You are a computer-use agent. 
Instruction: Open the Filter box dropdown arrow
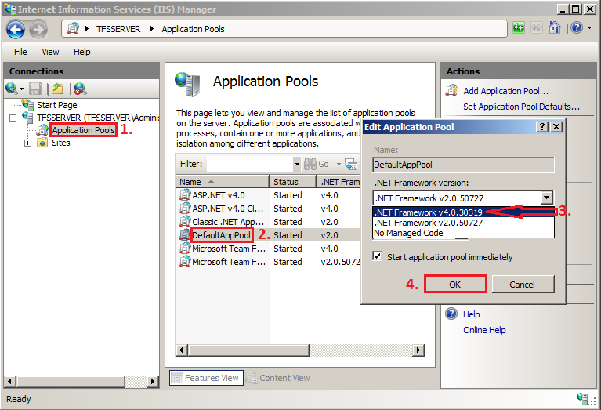(297, 164)
